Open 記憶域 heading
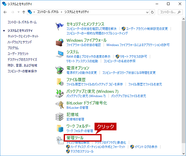The image size is (186, 156). coord(73,114)
